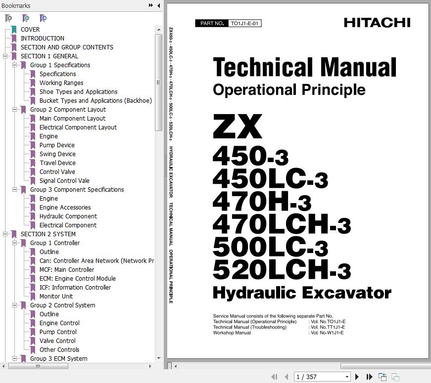
Task: Click the add new bookmark icon
Action: pos(26,18)
